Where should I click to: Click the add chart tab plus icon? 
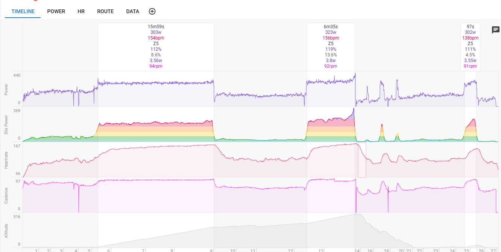tap(152, 11)
